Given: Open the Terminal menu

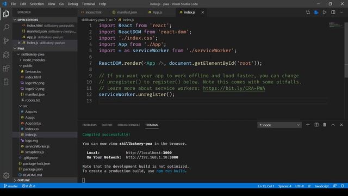Looking at the screenshot, I should point(88,4).
